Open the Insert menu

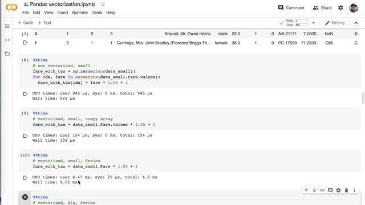tap(63, 13)
